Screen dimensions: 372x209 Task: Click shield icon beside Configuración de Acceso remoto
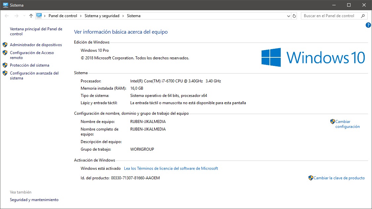[5, 53]
